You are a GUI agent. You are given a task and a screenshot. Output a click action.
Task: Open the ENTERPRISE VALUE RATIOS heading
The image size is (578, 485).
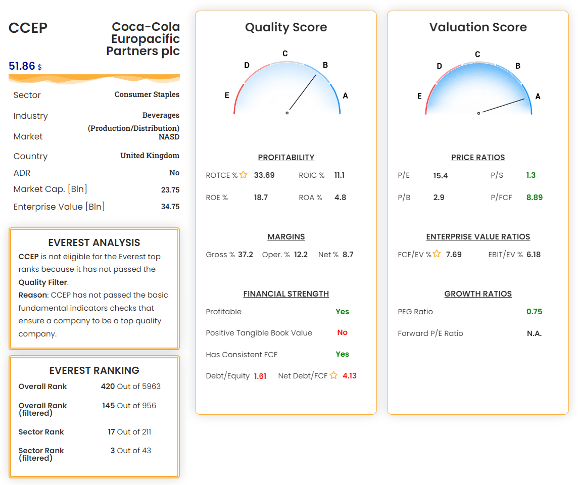pos(478,236)
